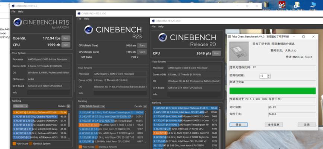Open the File menu in Cinebench R20

coord(153,26)
